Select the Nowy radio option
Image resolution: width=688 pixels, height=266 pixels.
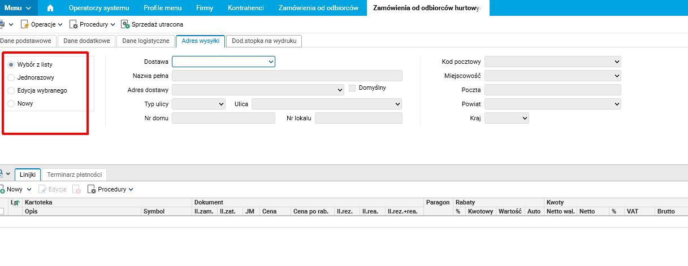[11, 104]
